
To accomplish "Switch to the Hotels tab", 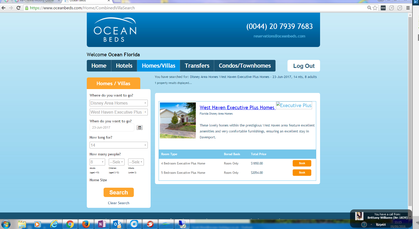I will pyautogui.click(x=124, y=66).
